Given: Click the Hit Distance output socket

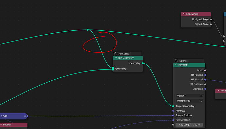Looking at the screenshot, I should 205,84.
